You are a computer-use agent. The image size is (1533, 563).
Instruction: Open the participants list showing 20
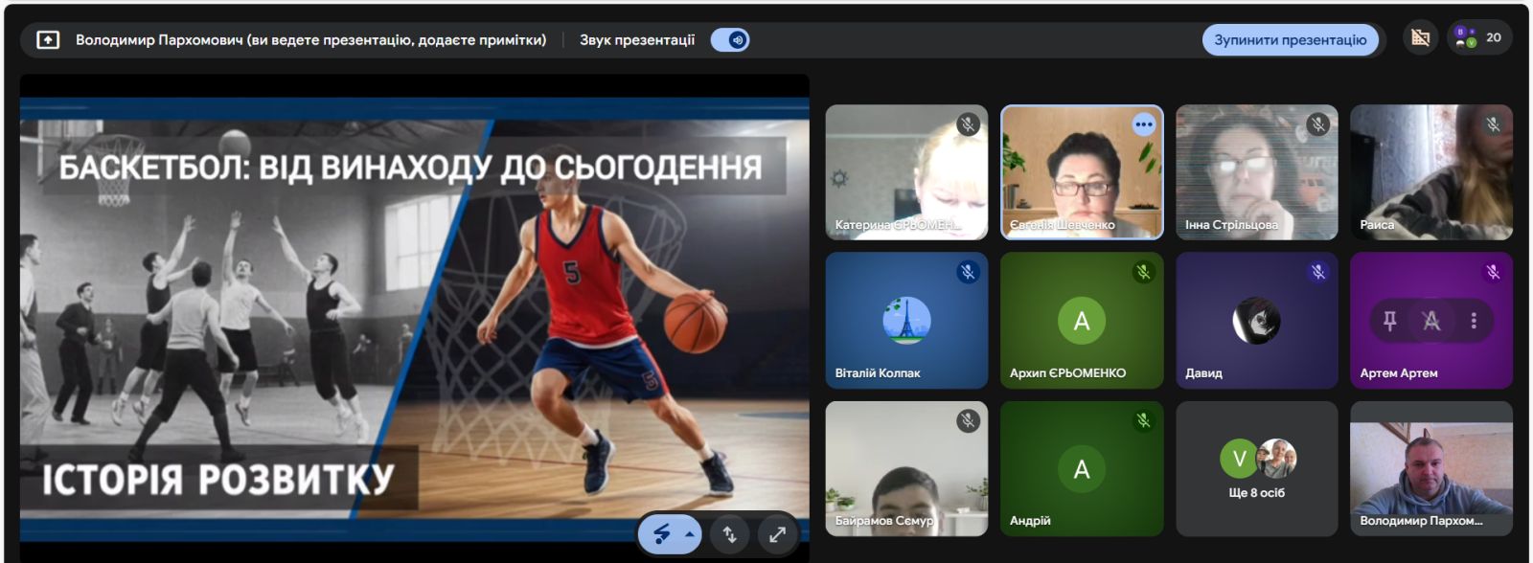coord(1480,38)
